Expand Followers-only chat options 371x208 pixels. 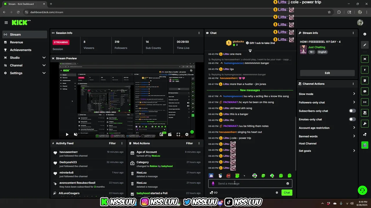(354, 102)
